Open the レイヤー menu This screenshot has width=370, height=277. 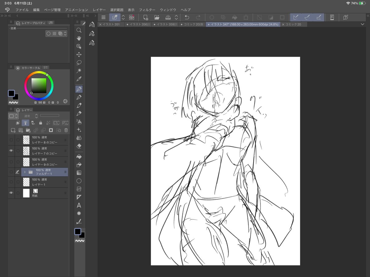click(99, 10)
